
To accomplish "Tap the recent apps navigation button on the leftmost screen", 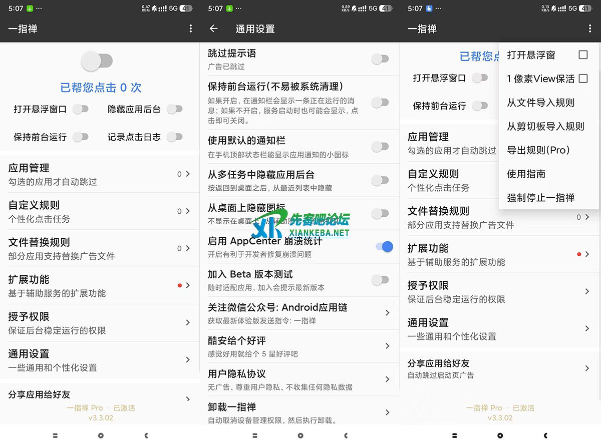I will [x=55, y=435].
